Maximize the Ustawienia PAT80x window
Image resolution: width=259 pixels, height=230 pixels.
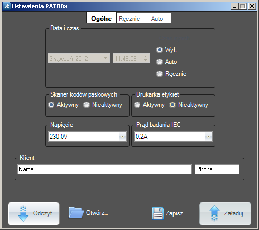coord(243,6)
